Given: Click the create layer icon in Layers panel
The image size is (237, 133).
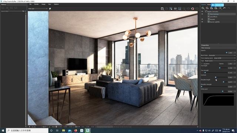Looking at the screenshot, I should pos(203,8).
